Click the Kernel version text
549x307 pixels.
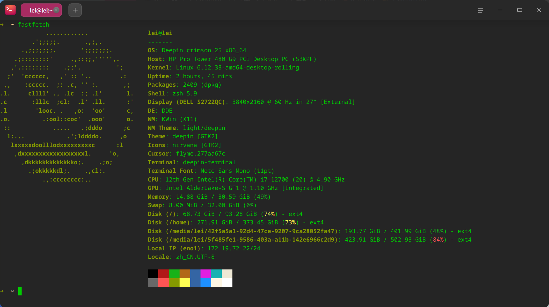point(237,68)
